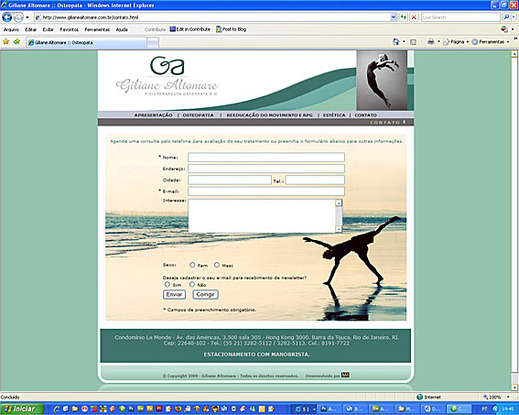Open the Ferramentas command bar dropdown
519x415 pixels.
click(x=491, y=42)
